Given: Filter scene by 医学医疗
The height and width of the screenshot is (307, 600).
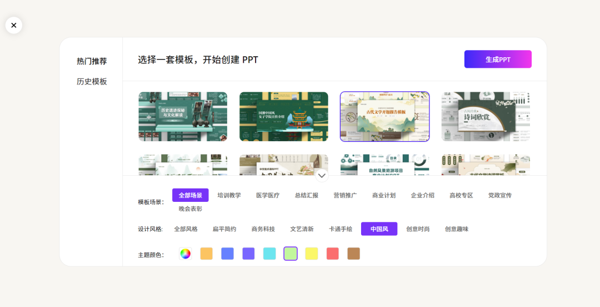Looking at the screenshot, I should pyautogui.click(x=268, y=195).
